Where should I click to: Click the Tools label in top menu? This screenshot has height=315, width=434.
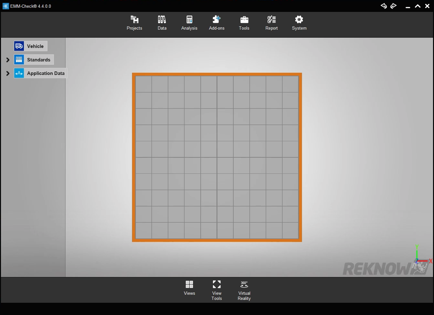tap(244, 28)
